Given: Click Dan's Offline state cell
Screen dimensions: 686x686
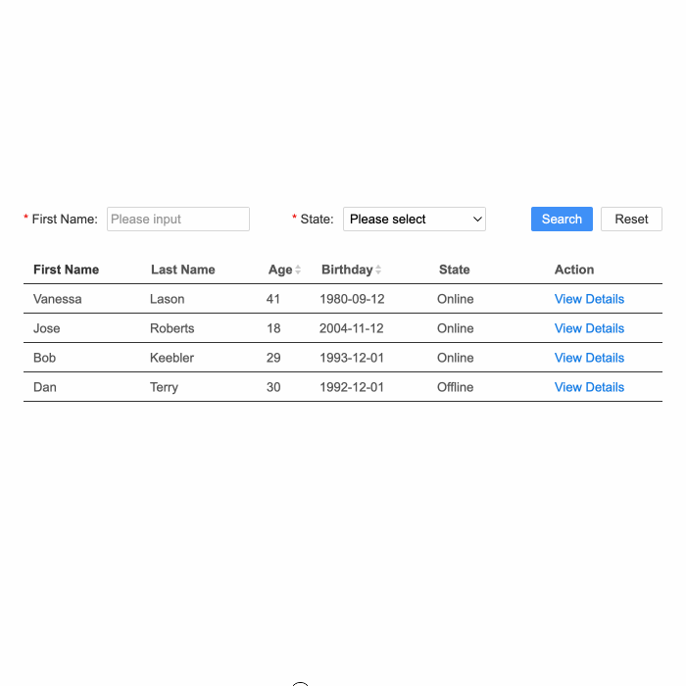Looking at the screenshot, I should [x=455, y=387].
